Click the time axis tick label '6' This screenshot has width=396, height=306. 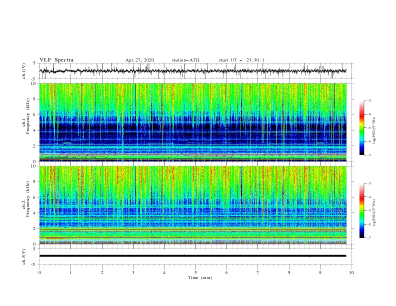click(x=227, y=272)
